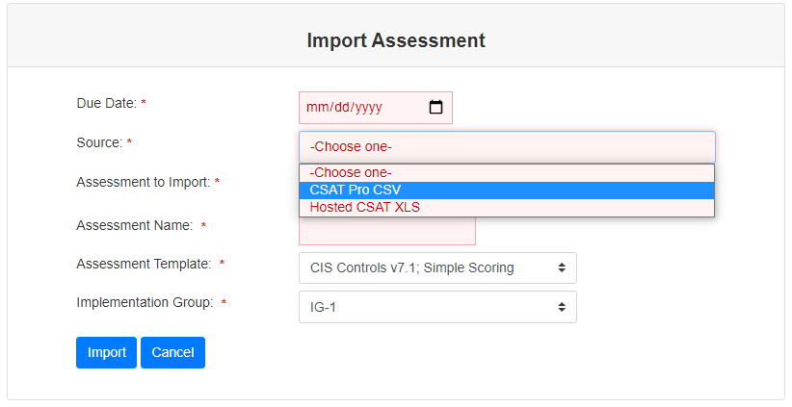Click the Source field label
The width and height of the screenshot is (792, 407).
(x=99, y=142)
